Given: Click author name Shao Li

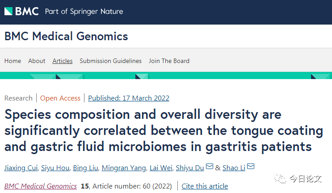Looking at the screenshot, I should (234, 168).
